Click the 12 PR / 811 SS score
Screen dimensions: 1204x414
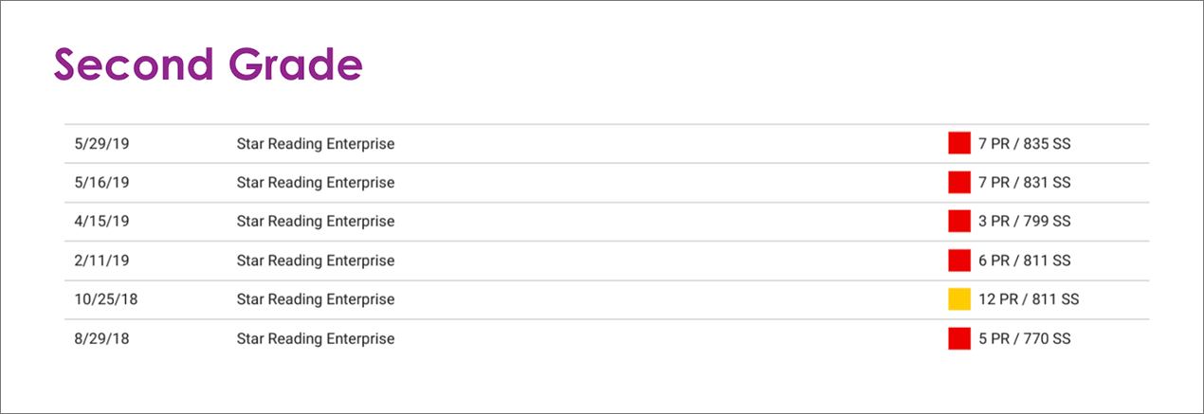(x=1029, y=299)
